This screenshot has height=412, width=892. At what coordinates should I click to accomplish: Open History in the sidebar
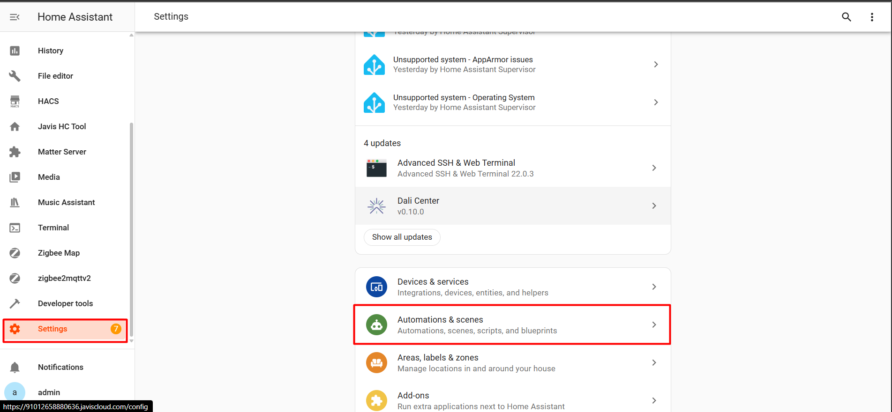click(x=51, y=51)
